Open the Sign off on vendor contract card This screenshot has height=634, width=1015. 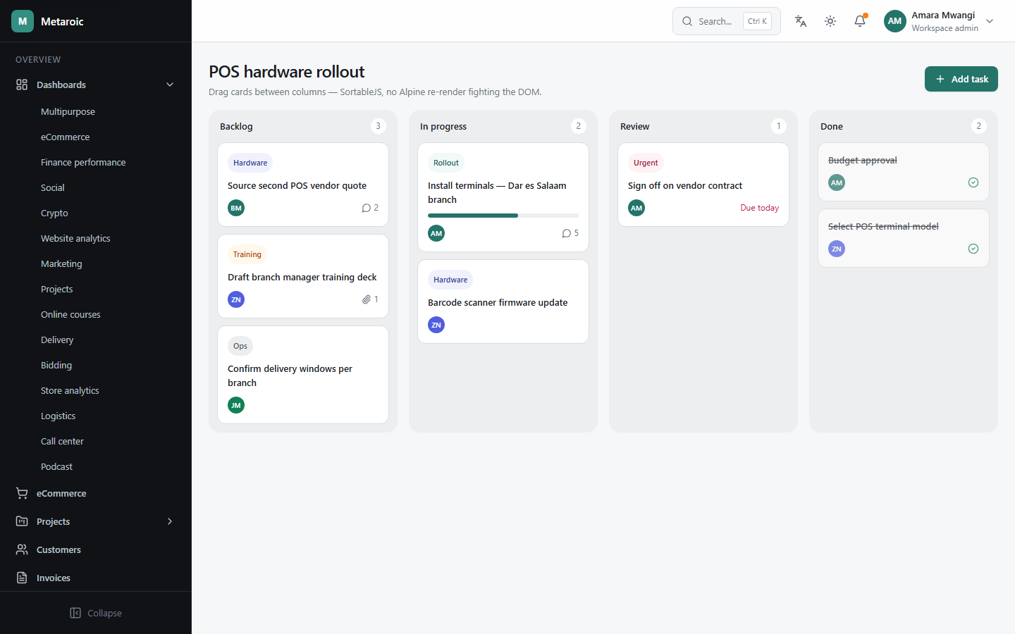pos(703,185)
